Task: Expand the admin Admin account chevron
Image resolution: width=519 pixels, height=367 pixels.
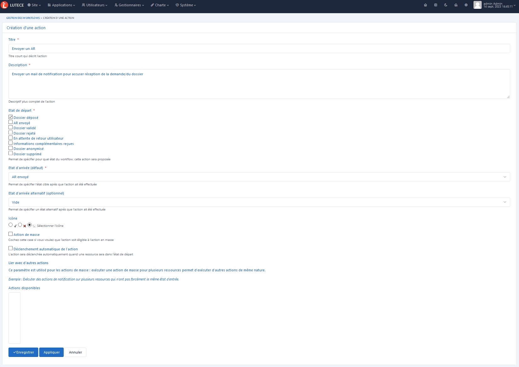Action: pyautogui.click(x=514, y=5)
